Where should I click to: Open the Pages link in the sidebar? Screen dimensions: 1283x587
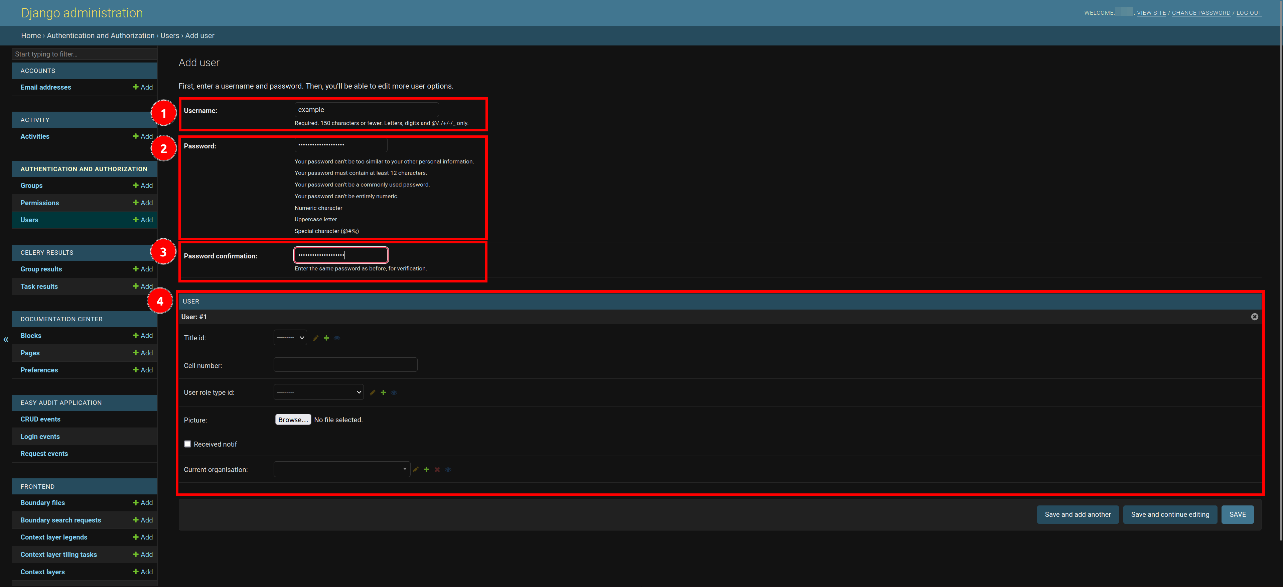point(30,353)
